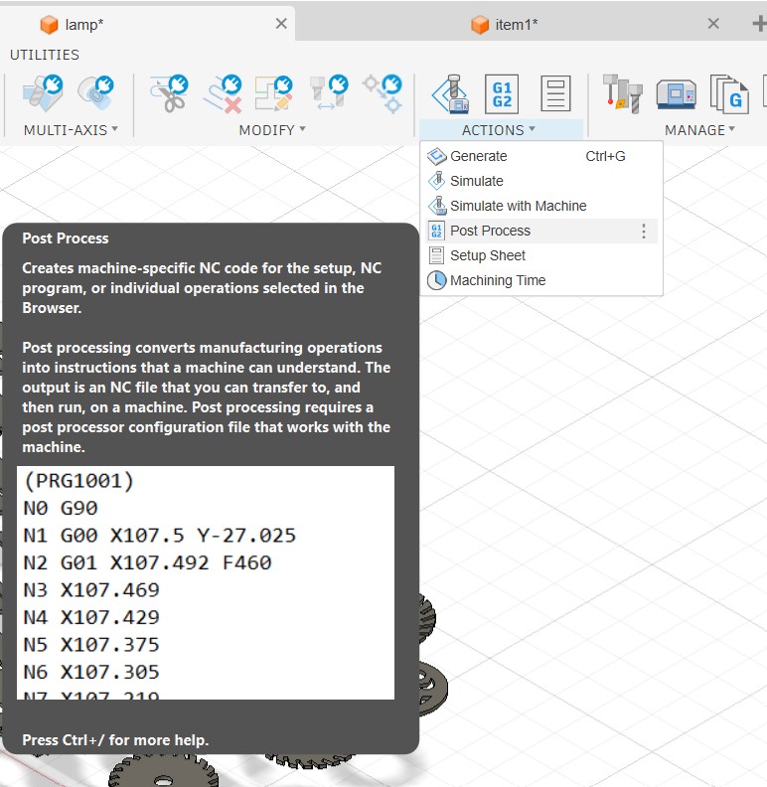Click the second Multi-Axis tool icon
The width and height of the screenshot is (767, 787).
point(95,92)
